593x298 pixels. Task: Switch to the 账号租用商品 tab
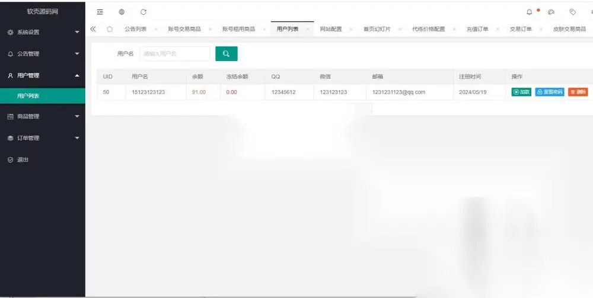click(238, 29)
